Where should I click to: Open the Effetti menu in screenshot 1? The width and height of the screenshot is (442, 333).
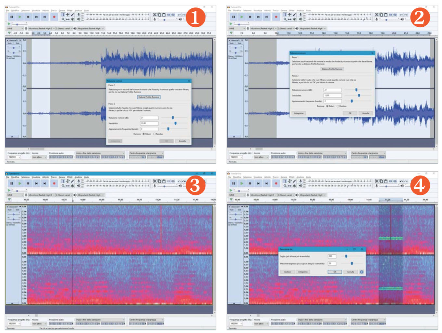pos(70,10)
